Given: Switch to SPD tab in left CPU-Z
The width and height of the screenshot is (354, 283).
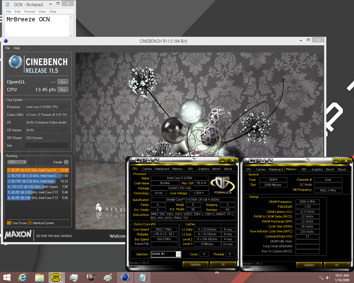Looking at the screenshot, I should (190, 169).
